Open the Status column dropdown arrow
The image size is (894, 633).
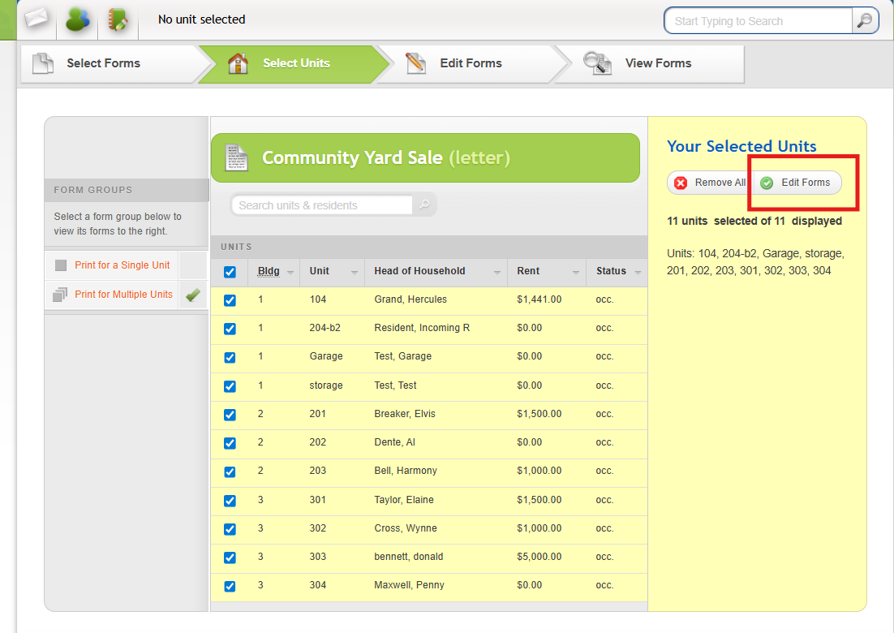pos(638,273)
